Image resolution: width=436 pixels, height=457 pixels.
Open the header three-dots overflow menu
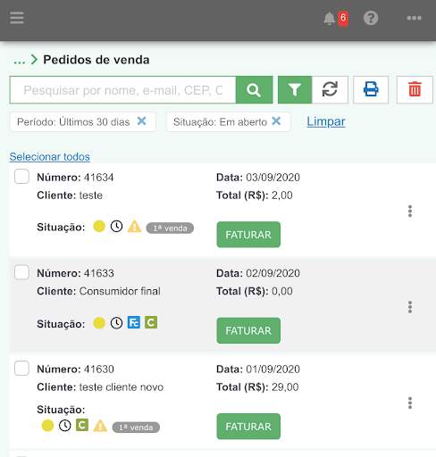[x=415, y=18]
